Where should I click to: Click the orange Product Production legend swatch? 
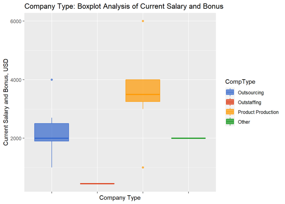pyautogui.click(x=230, y=112)
